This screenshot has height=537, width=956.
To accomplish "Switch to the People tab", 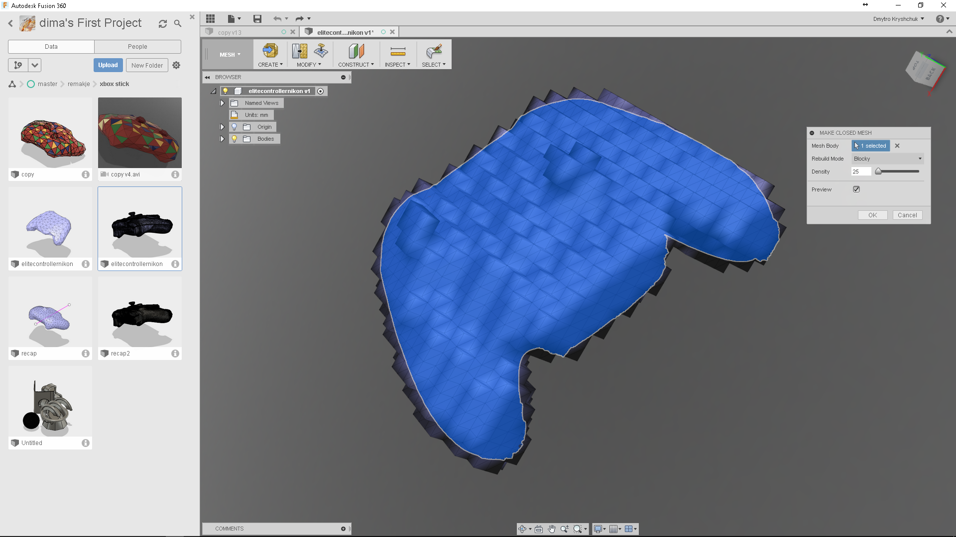I will click(137, 46).
